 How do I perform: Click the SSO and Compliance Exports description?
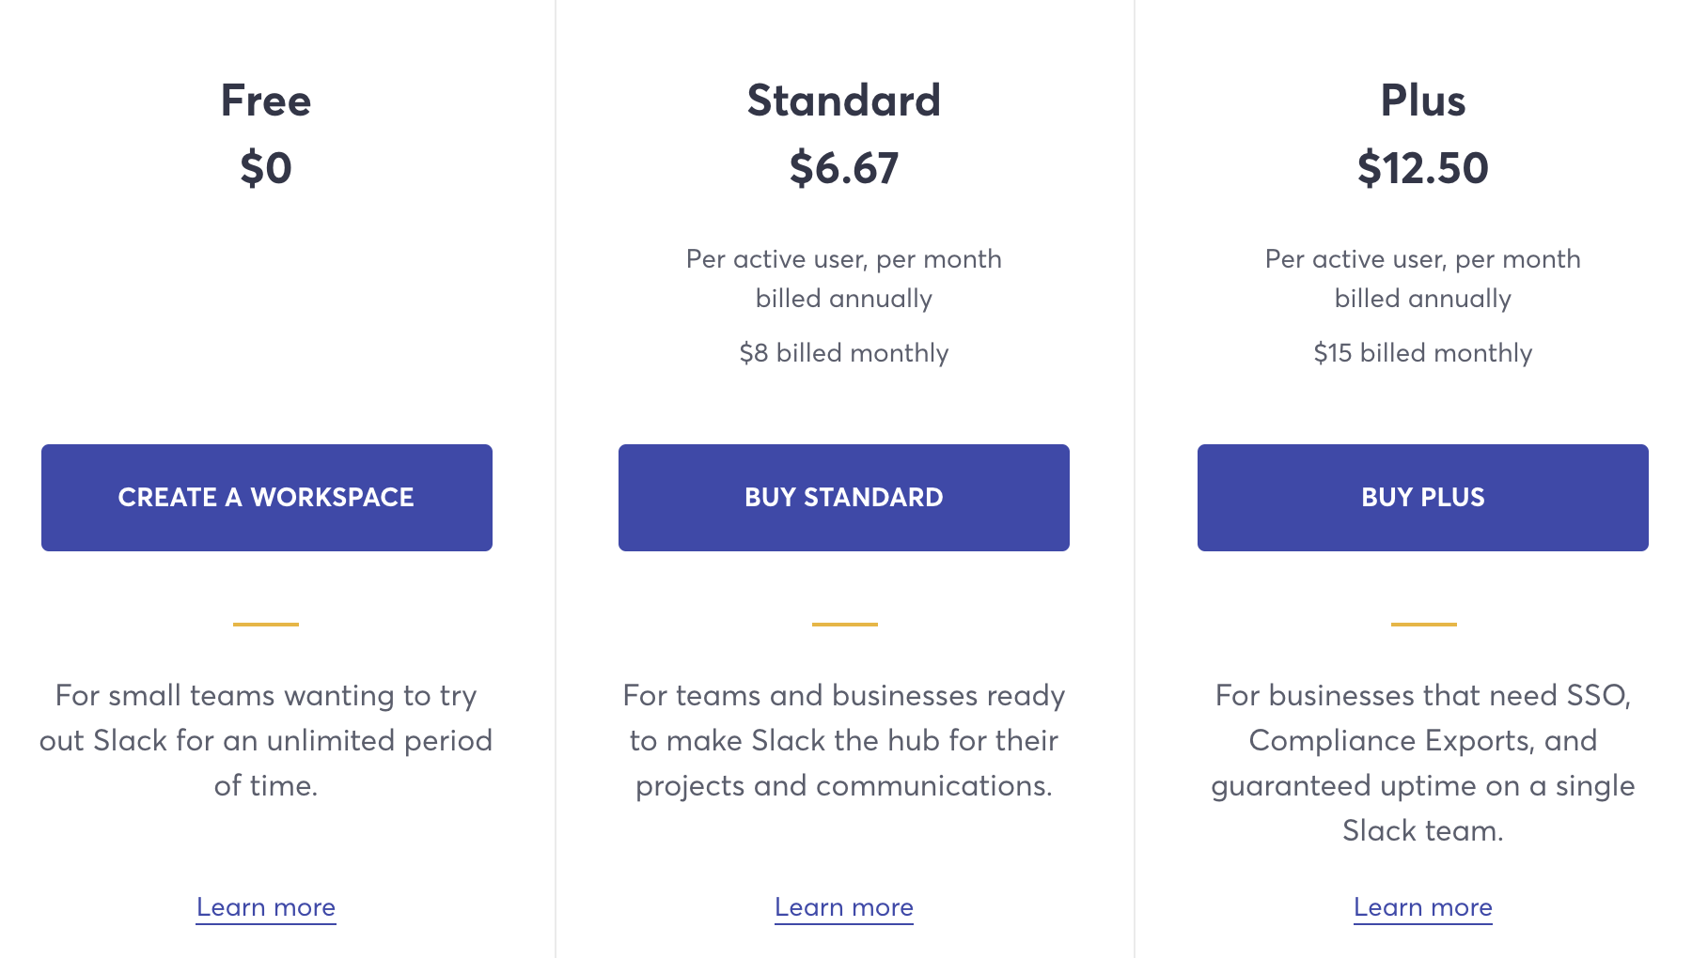[1423, 763]
